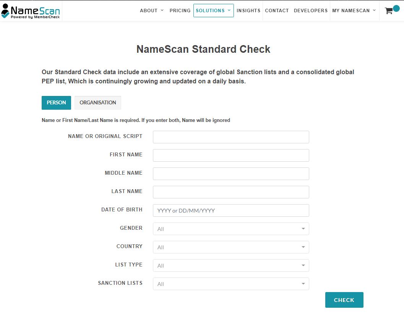Expand the ABOUT menu

point(151,11)
